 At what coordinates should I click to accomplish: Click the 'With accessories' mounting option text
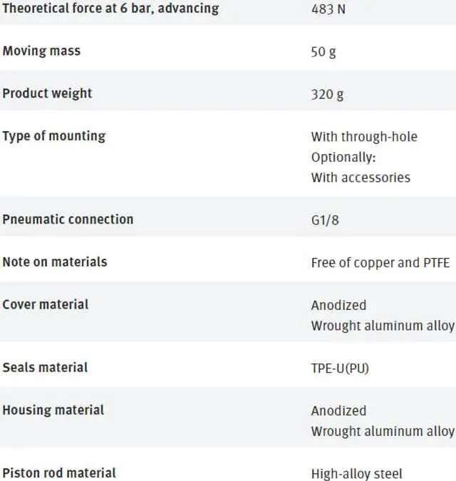[361, 177]
